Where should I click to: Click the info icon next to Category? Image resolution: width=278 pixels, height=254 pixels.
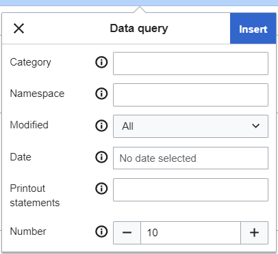tap(101, 62)
